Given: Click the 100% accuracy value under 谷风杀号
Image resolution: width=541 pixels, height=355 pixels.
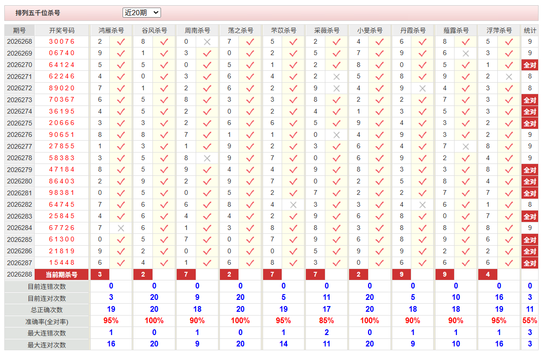Looking at the screenshot, I should [154, 321].
